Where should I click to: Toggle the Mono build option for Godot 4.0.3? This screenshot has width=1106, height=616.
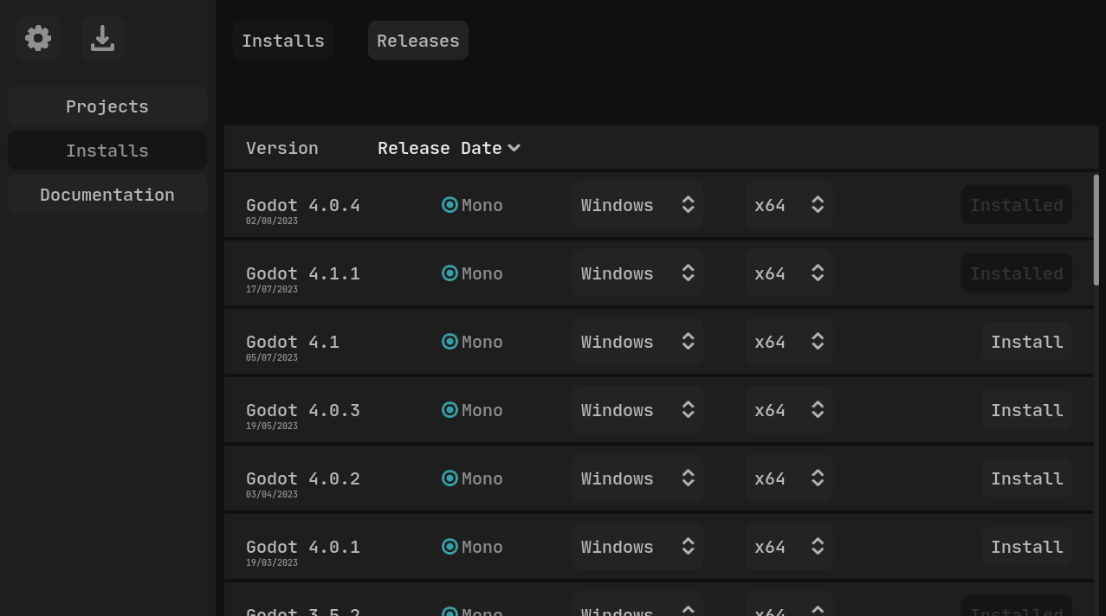450,409
